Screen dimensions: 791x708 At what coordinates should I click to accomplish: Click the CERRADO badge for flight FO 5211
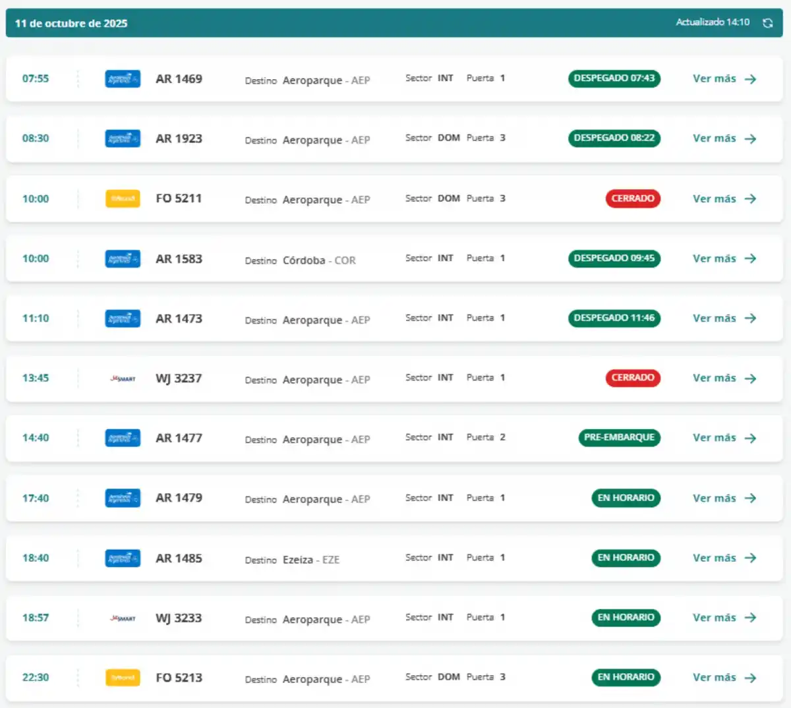pyautogui.click(x=633, y=198)
